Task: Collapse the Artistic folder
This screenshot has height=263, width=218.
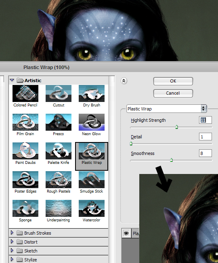Action: [x=12, y=81]
